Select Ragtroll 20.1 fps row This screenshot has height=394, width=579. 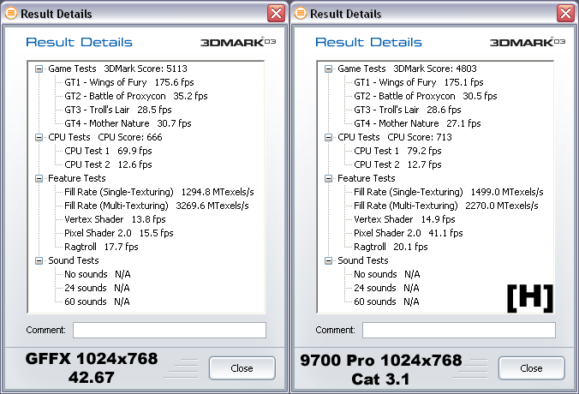391,247
